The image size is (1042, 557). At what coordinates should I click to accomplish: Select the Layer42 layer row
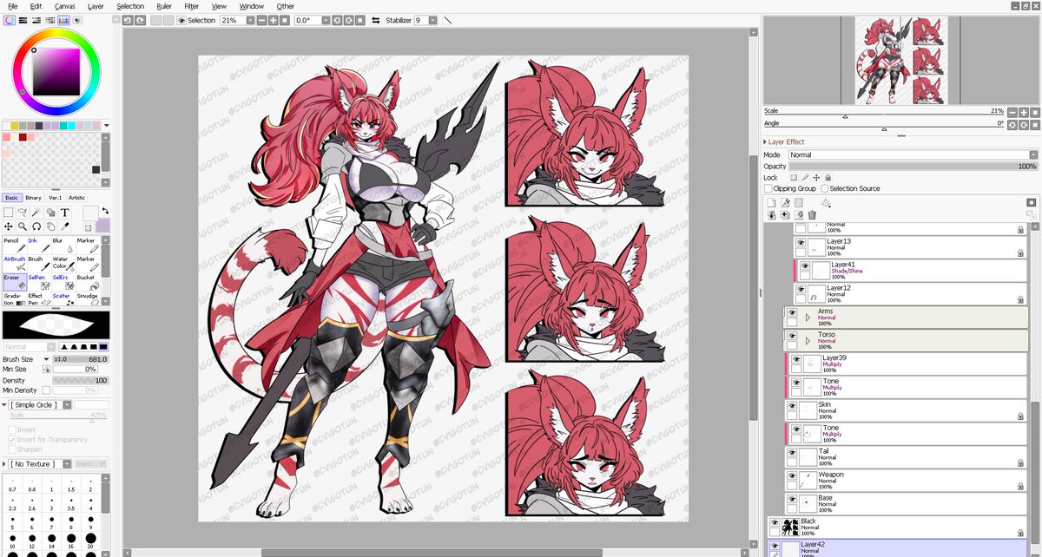tap(897, 547)
